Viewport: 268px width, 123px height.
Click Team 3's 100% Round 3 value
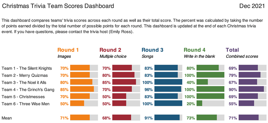[147, 82]
